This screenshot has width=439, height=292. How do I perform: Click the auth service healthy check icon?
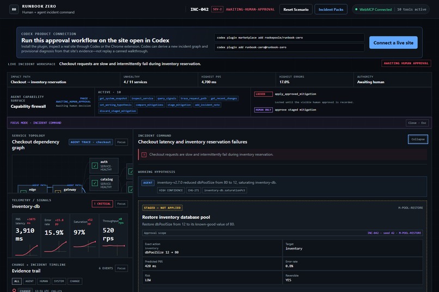[95, 165]
